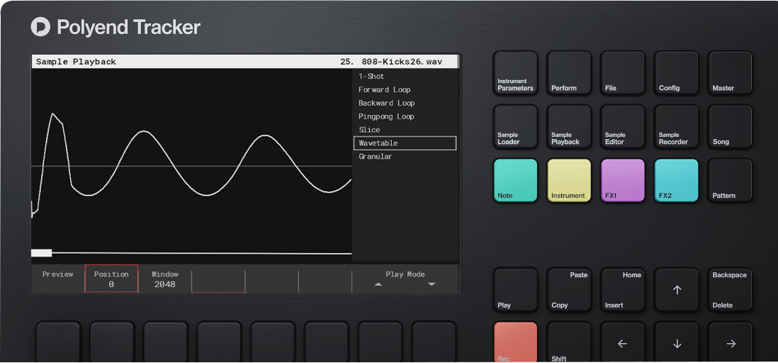The image size is (778, 363).
Task: Tap the teal Note pad
Action: click(x=516, y=180)
